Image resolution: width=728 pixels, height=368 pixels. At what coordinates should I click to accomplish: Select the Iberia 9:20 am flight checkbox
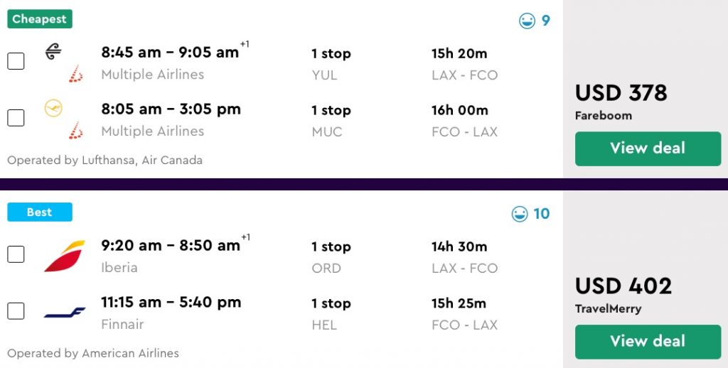pyautogui.click(x=16, y=254)
